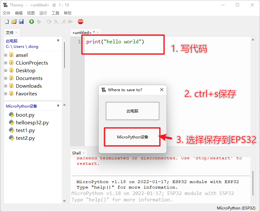Screen dimensions: 260x212
Task: Stop or restart backend with STOP icon
Action: (x=81, y=22)
